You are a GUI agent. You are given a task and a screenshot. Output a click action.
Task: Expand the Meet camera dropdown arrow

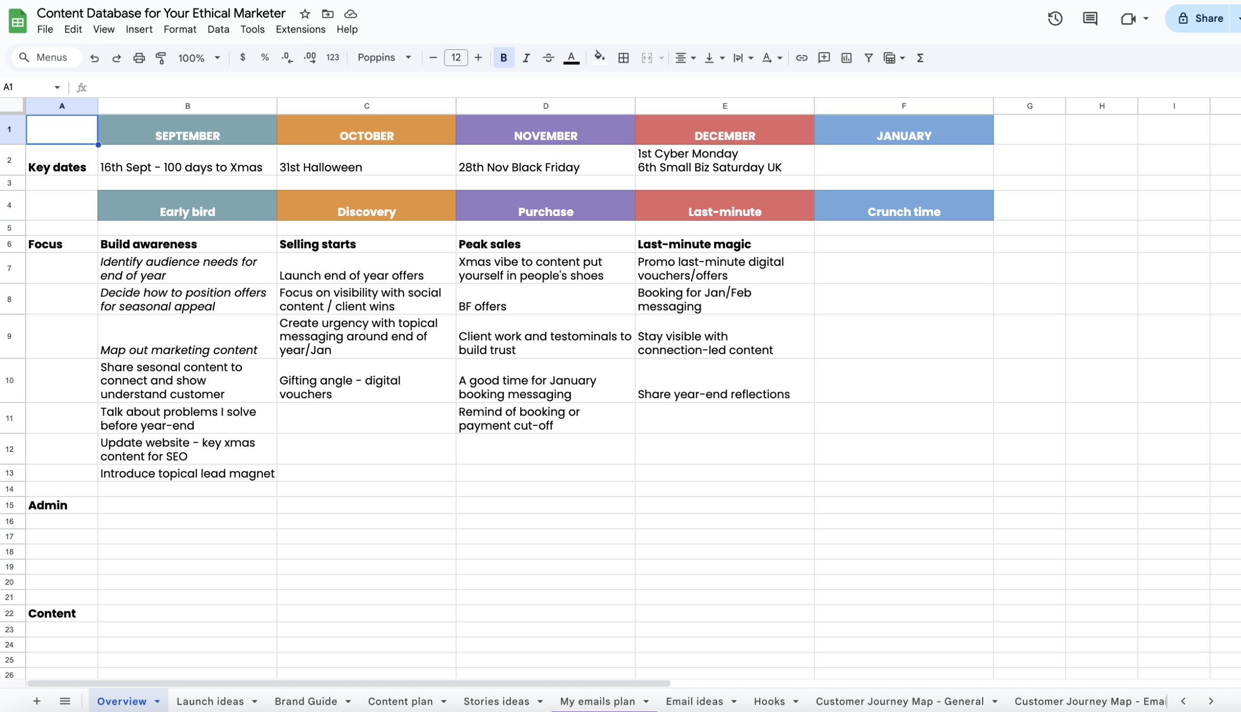click(x=1146, y=18)
